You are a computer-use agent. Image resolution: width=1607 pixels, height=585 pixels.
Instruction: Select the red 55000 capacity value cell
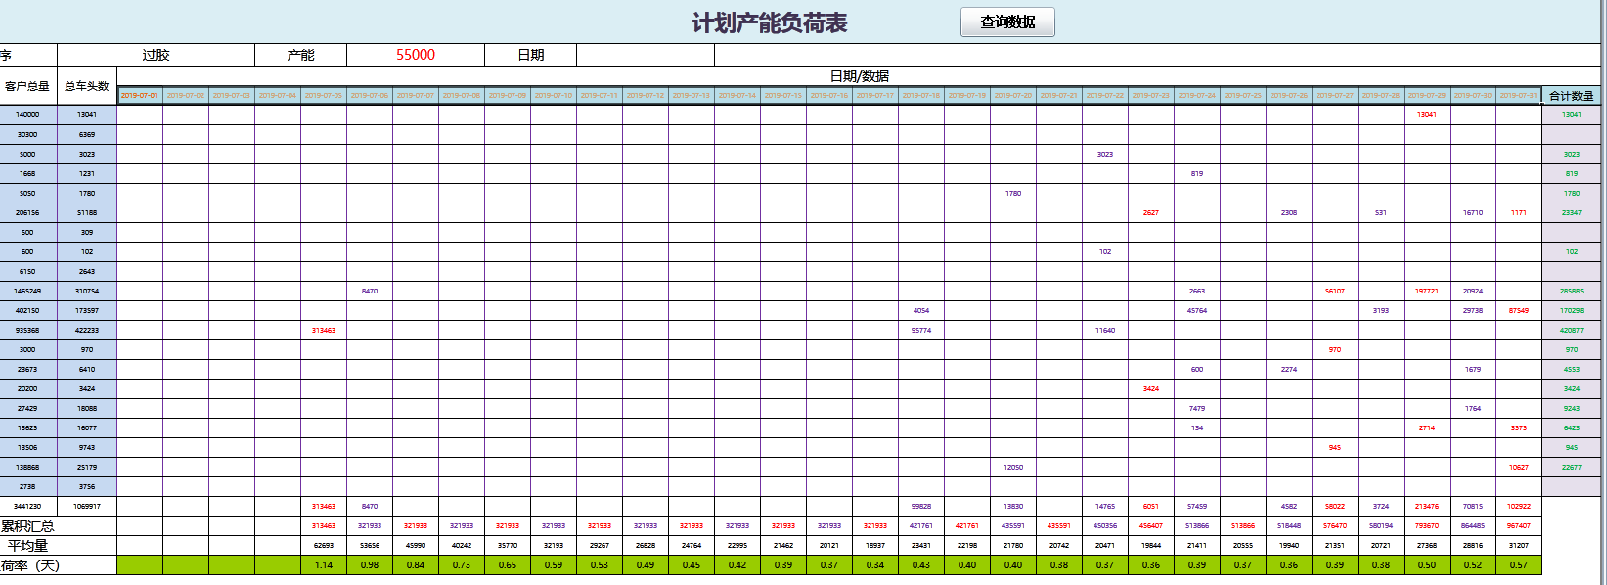(416, 55)
